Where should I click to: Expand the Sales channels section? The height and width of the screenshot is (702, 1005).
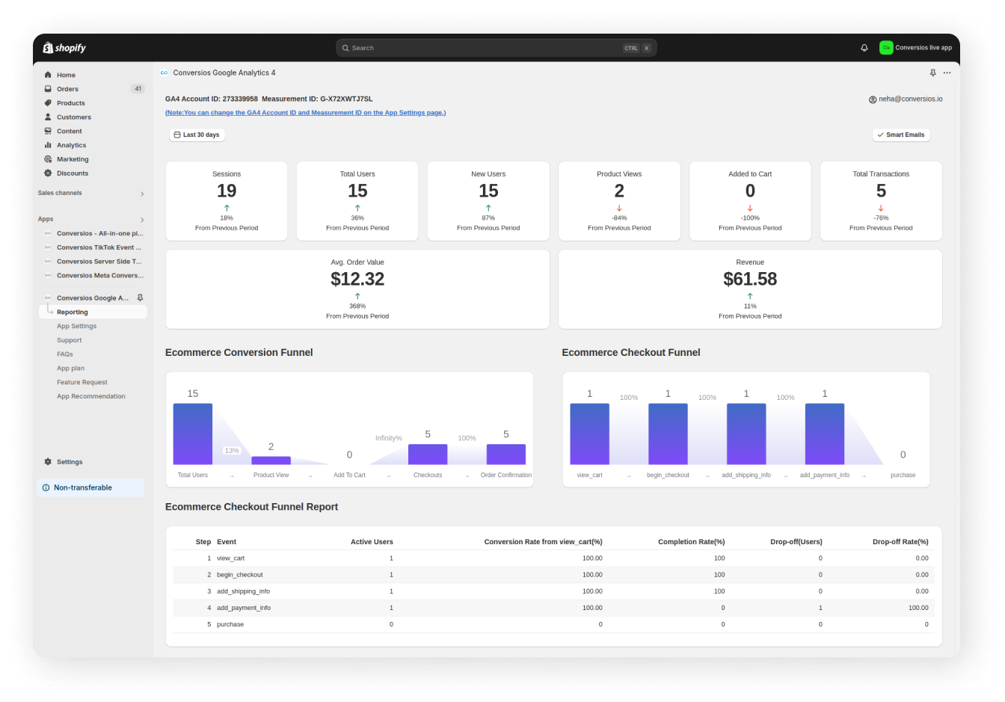point(142,194)
